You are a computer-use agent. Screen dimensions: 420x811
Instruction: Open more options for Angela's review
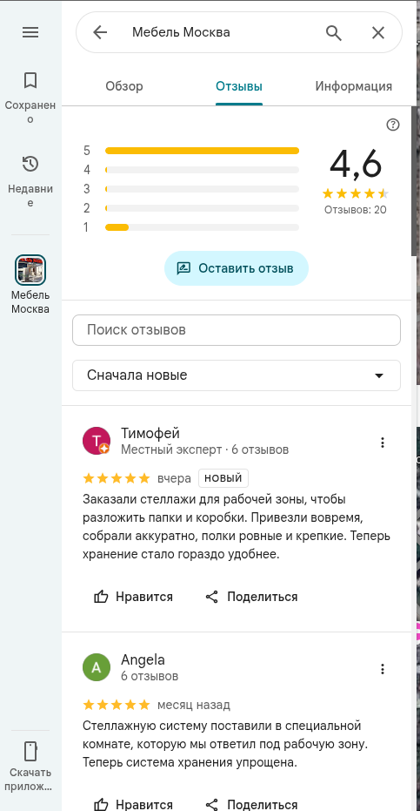pos(383,669)
